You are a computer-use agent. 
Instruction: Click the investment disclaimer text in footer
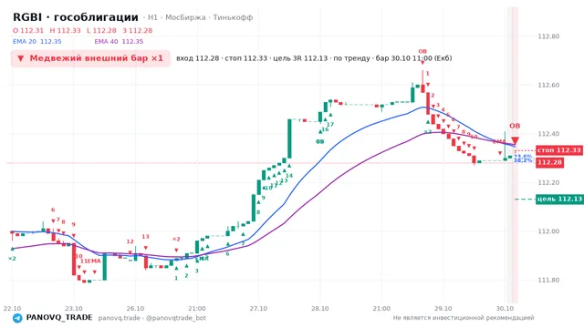pyautogui.click(x=464, y=318)
